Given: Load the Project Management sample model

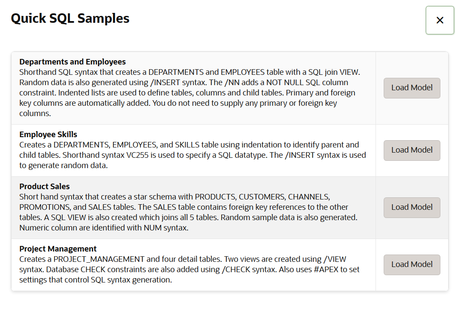Looking at the screenshot, I should [x=412, y=264].
